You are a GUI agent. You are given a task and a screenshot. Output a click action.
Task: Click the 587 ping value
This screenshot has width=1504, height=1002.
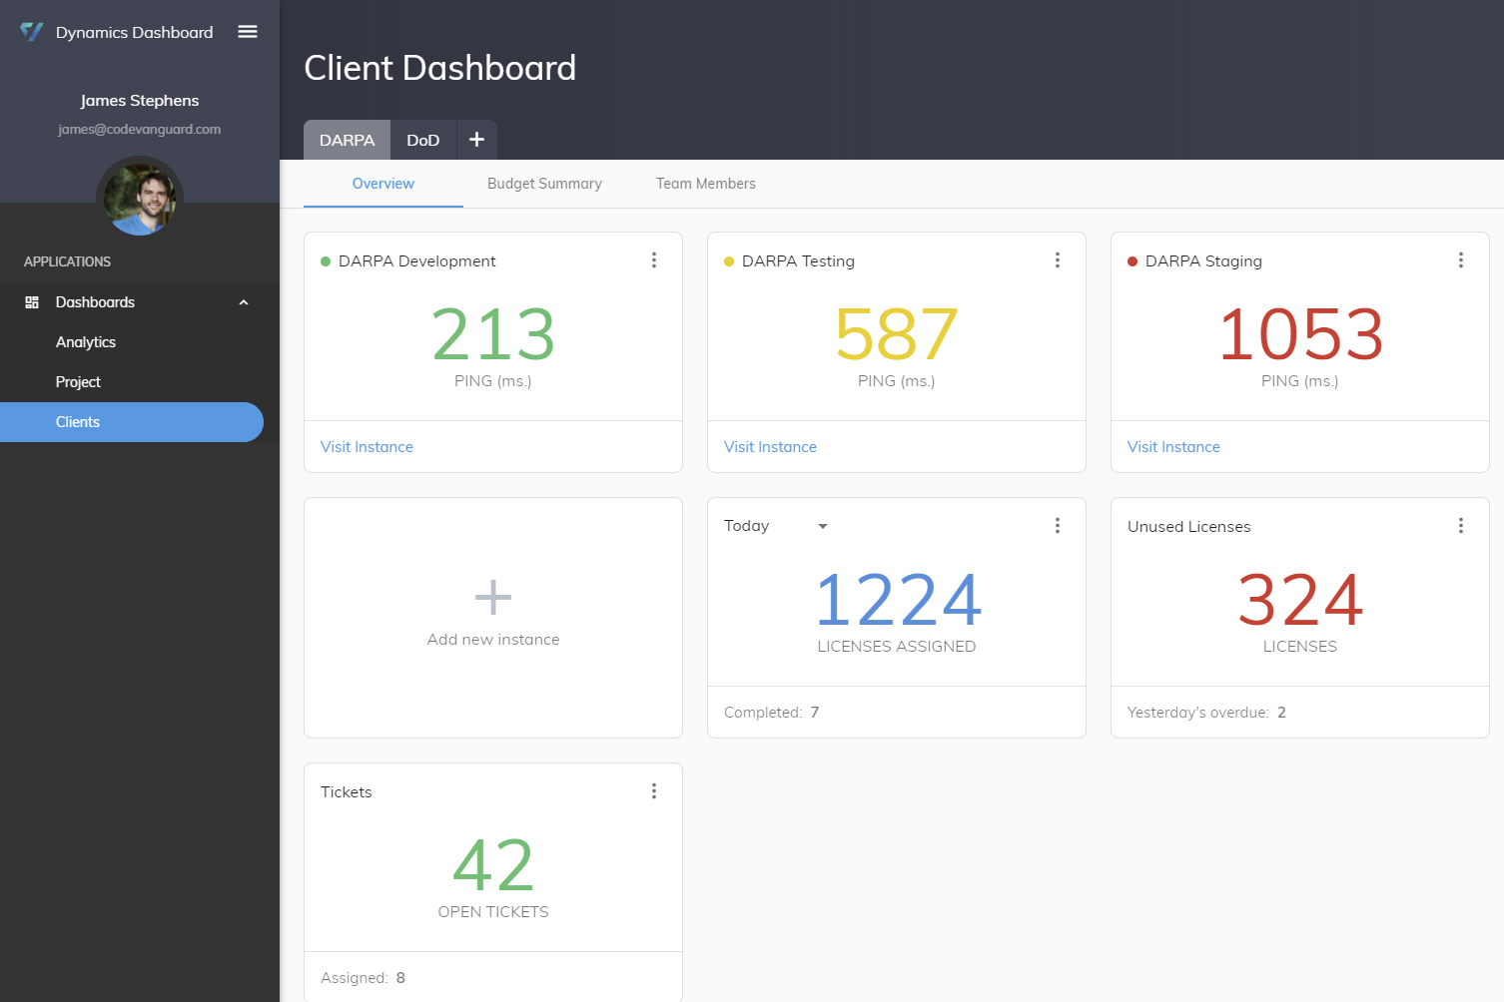coord(897,334)
